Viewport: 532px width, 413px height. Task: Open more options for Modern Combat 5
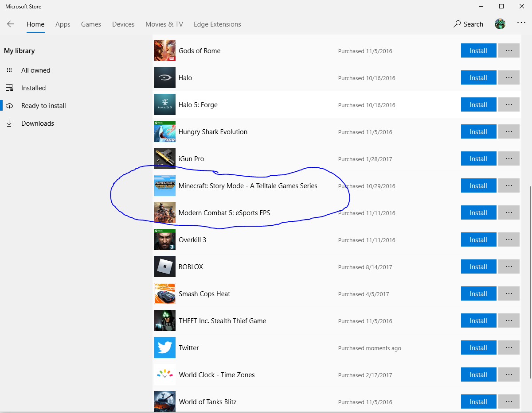(509, 213)
